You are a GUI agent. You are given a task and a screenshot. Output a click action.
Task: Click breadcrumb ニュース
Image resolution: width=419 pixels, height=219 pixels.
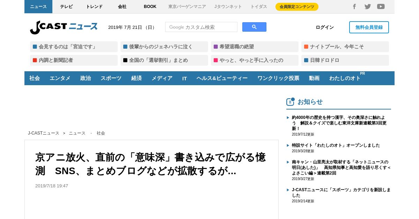pyautogui.click(x=77, y=133)
